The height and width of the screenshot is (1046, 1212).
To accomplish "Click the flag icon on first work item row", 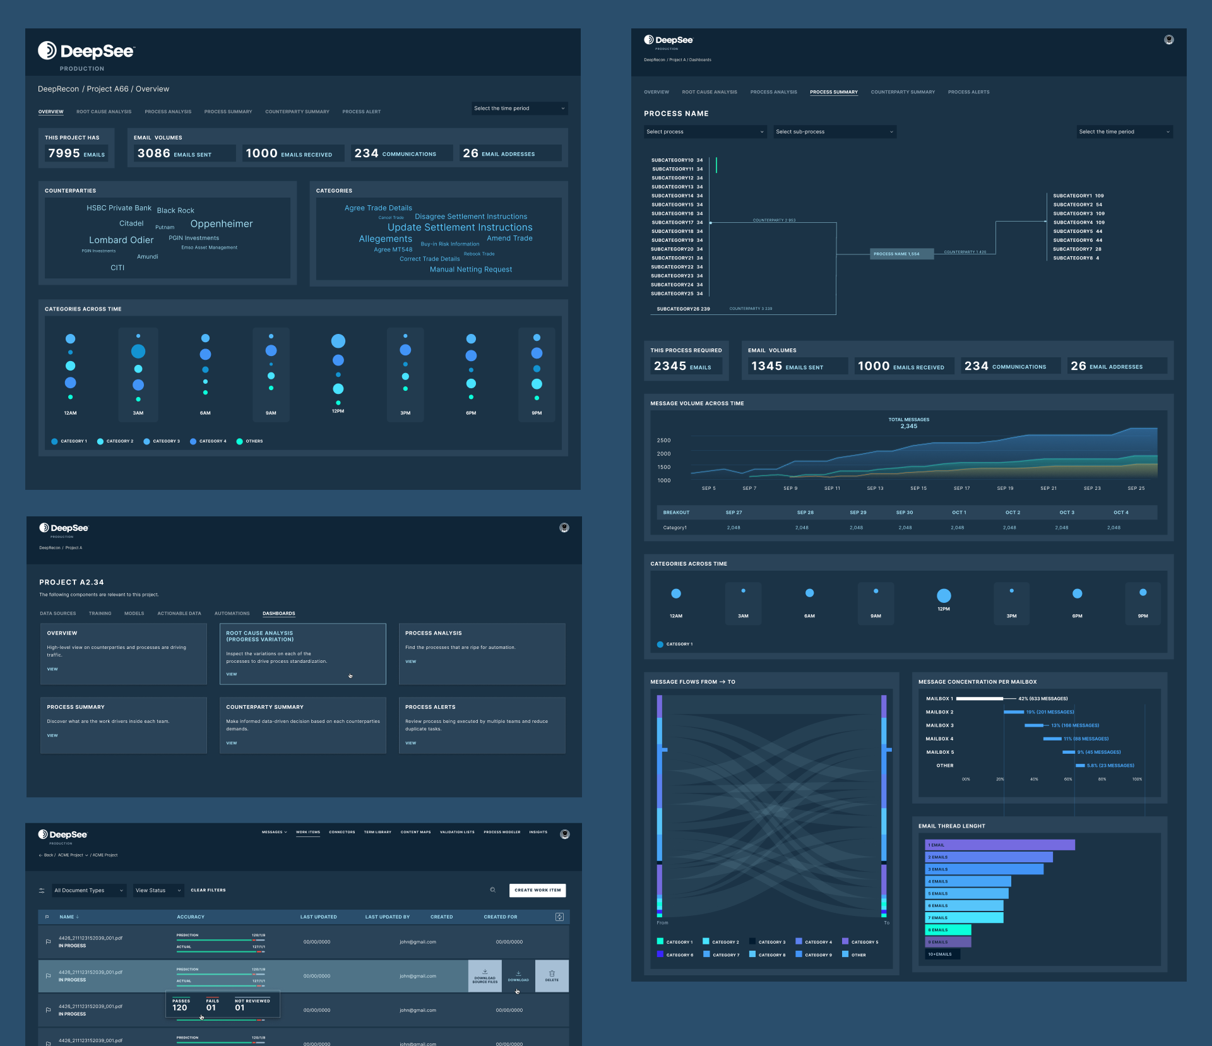I will [48, 942].
